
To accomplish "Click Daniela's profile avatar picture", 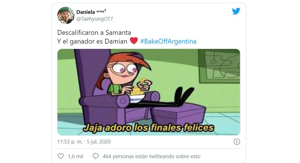I will [66, 15].
